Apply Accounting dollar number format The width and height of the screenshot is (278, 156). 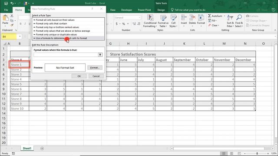click(116, 24)
